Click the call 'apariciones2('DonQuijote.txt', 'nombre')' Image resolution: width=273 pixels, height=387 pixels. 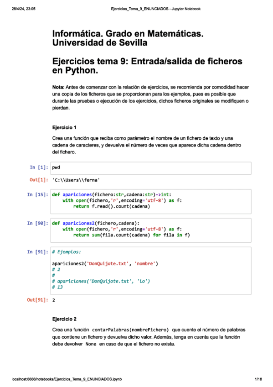[x=105, y=264]
